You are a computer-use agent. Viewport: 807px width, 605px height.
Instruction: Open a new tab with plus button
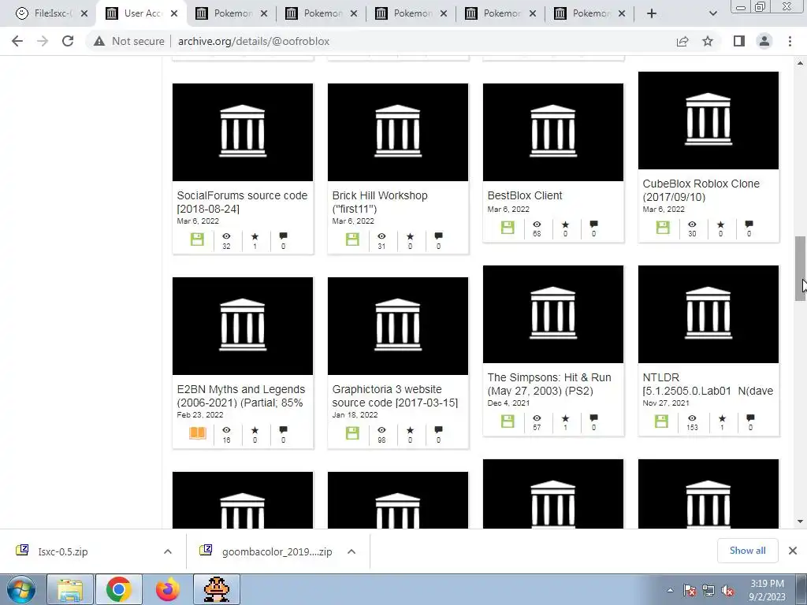coord(652,13)
